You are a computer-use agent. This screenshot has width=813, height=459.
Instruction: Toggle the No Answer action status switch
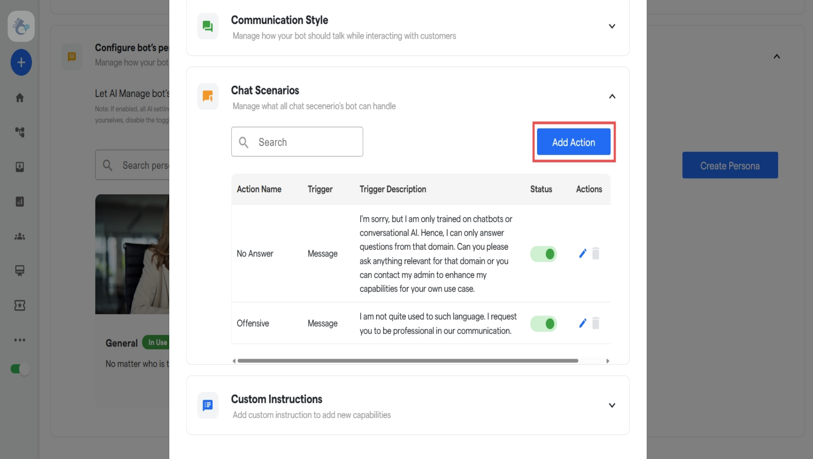(x=543, y=253)
